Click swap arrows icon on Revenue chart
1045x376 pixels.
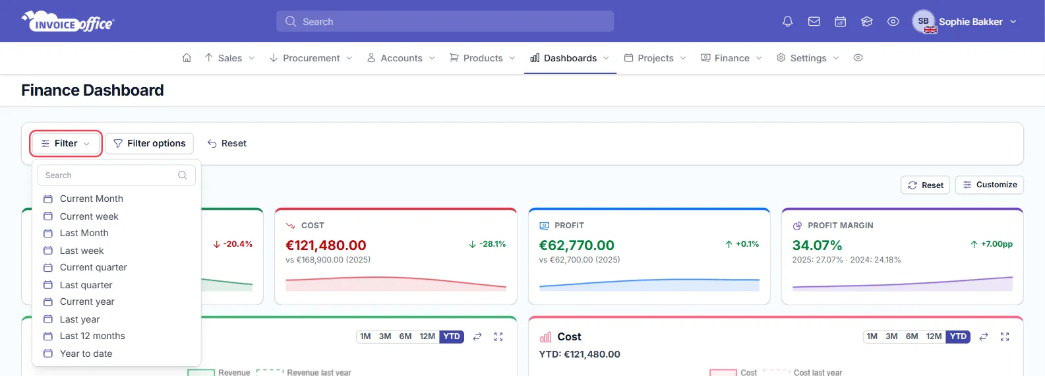click(477, 336)
